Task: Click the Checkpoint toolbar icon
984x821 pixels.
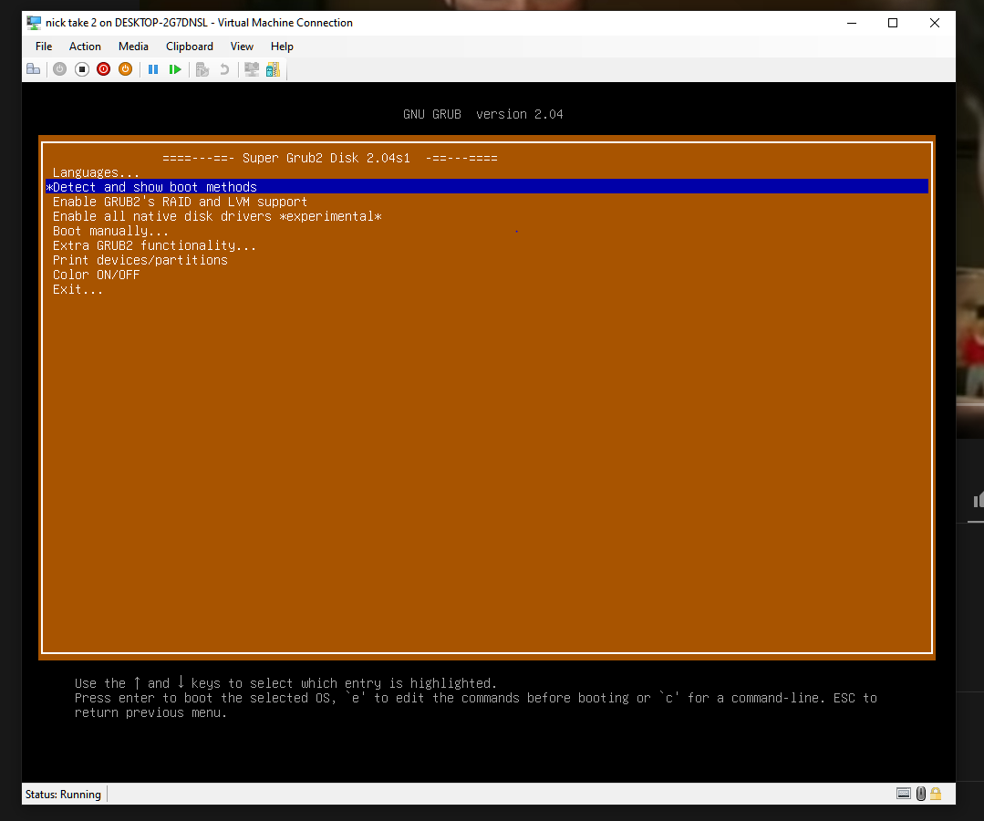Action: click(x=202, y=69)
